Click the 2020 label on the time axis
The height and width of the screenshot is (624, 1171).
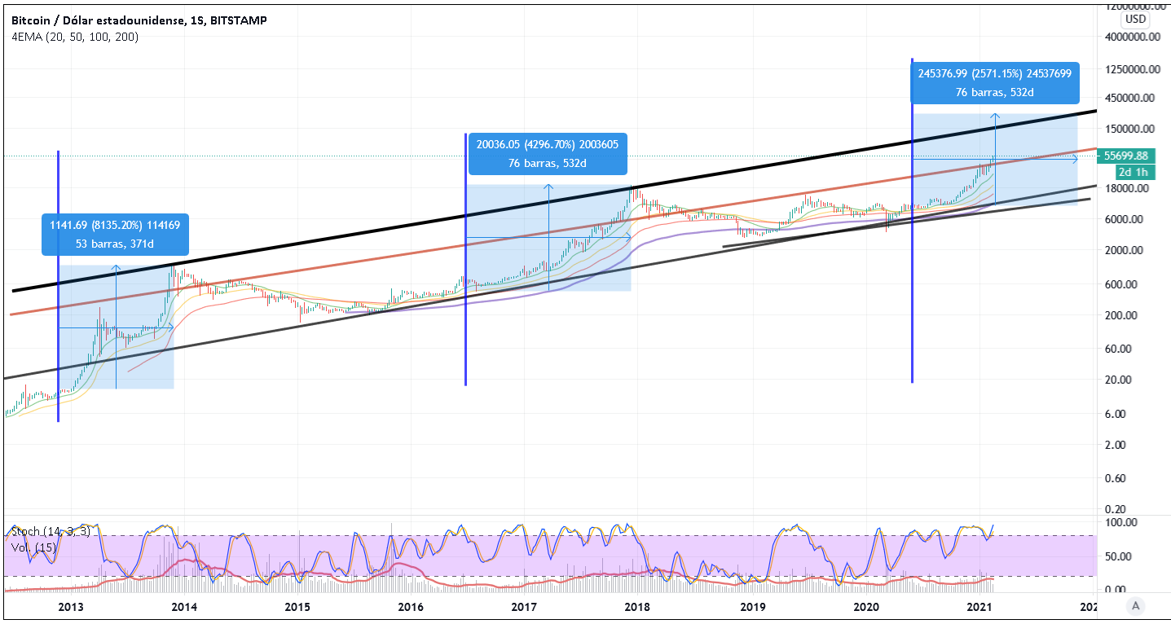(x=866, y=607)
